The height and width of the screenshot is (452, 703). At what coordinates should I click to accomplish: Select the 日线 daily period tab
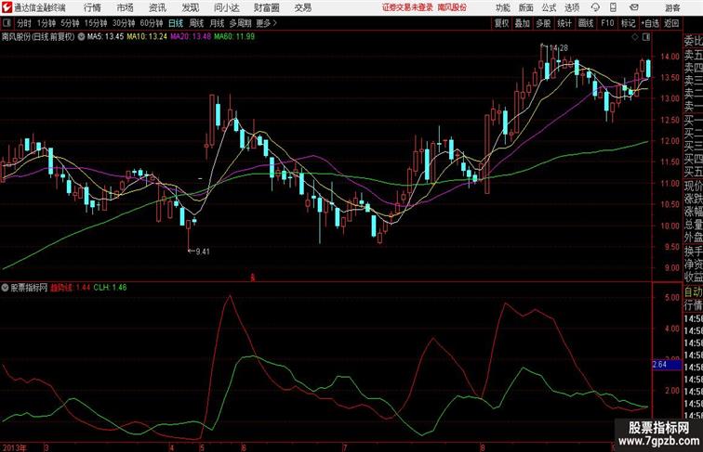tap(176, 23)
